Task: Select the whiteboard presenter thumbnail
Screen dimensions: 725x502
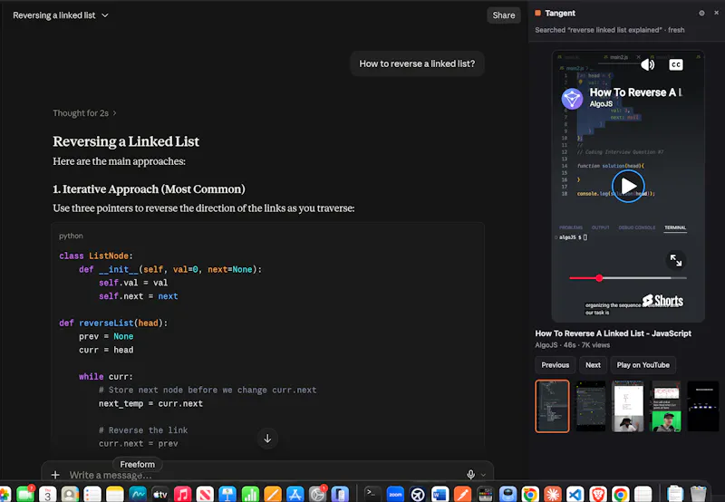Action: (x=628, y=406)
